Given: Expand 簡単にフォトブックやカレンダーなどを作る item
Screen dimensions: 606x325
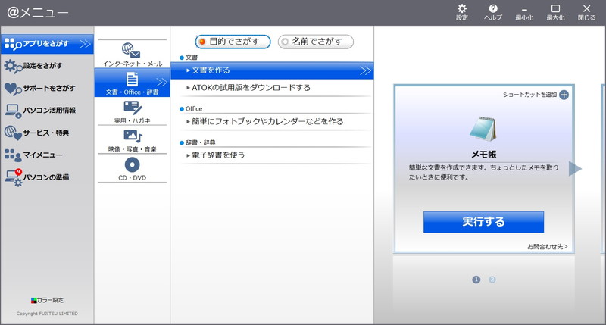Looking at the screenshot, I should [267, 121].
